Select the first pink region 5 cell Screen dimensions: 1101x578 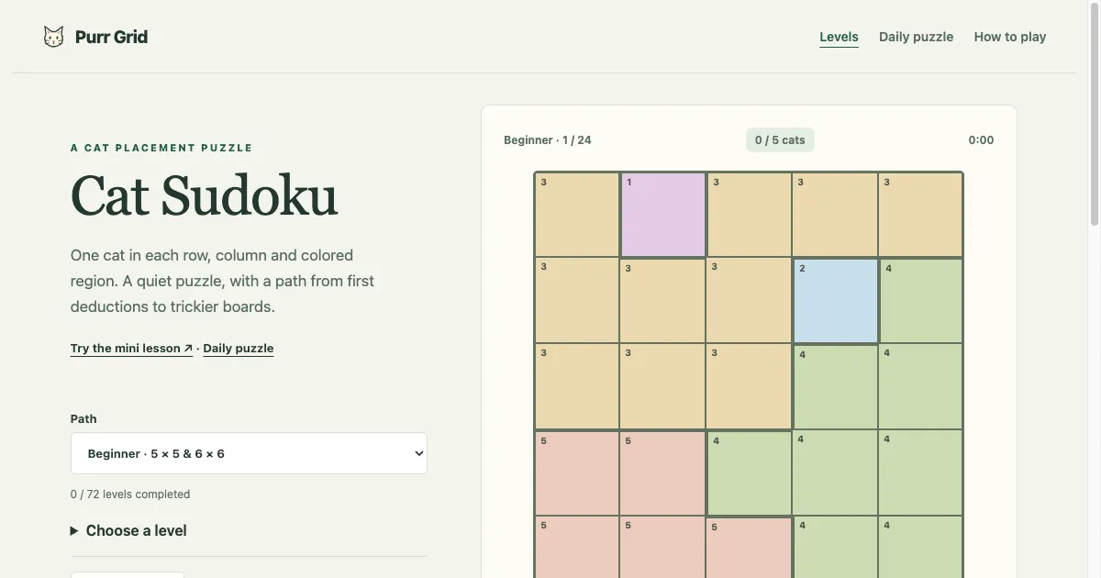(577, 472)
